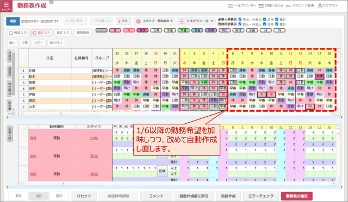Image resolution: width=348 pixels, height=202 pixels.
Task: Open the [製造] staff link
Action: 94,156
